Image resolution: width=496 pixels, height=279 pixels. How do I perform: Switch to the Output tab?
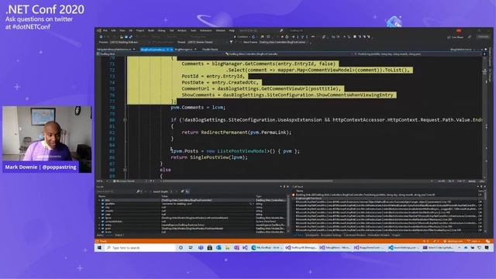pos(396,236)
